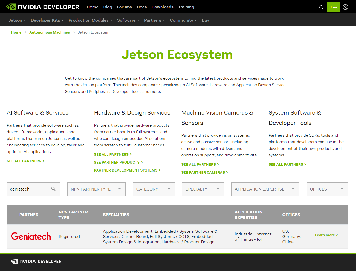The image size is (356, 271).
Task: Open the Blog top menu item
Action: click(x=108, y=7)
